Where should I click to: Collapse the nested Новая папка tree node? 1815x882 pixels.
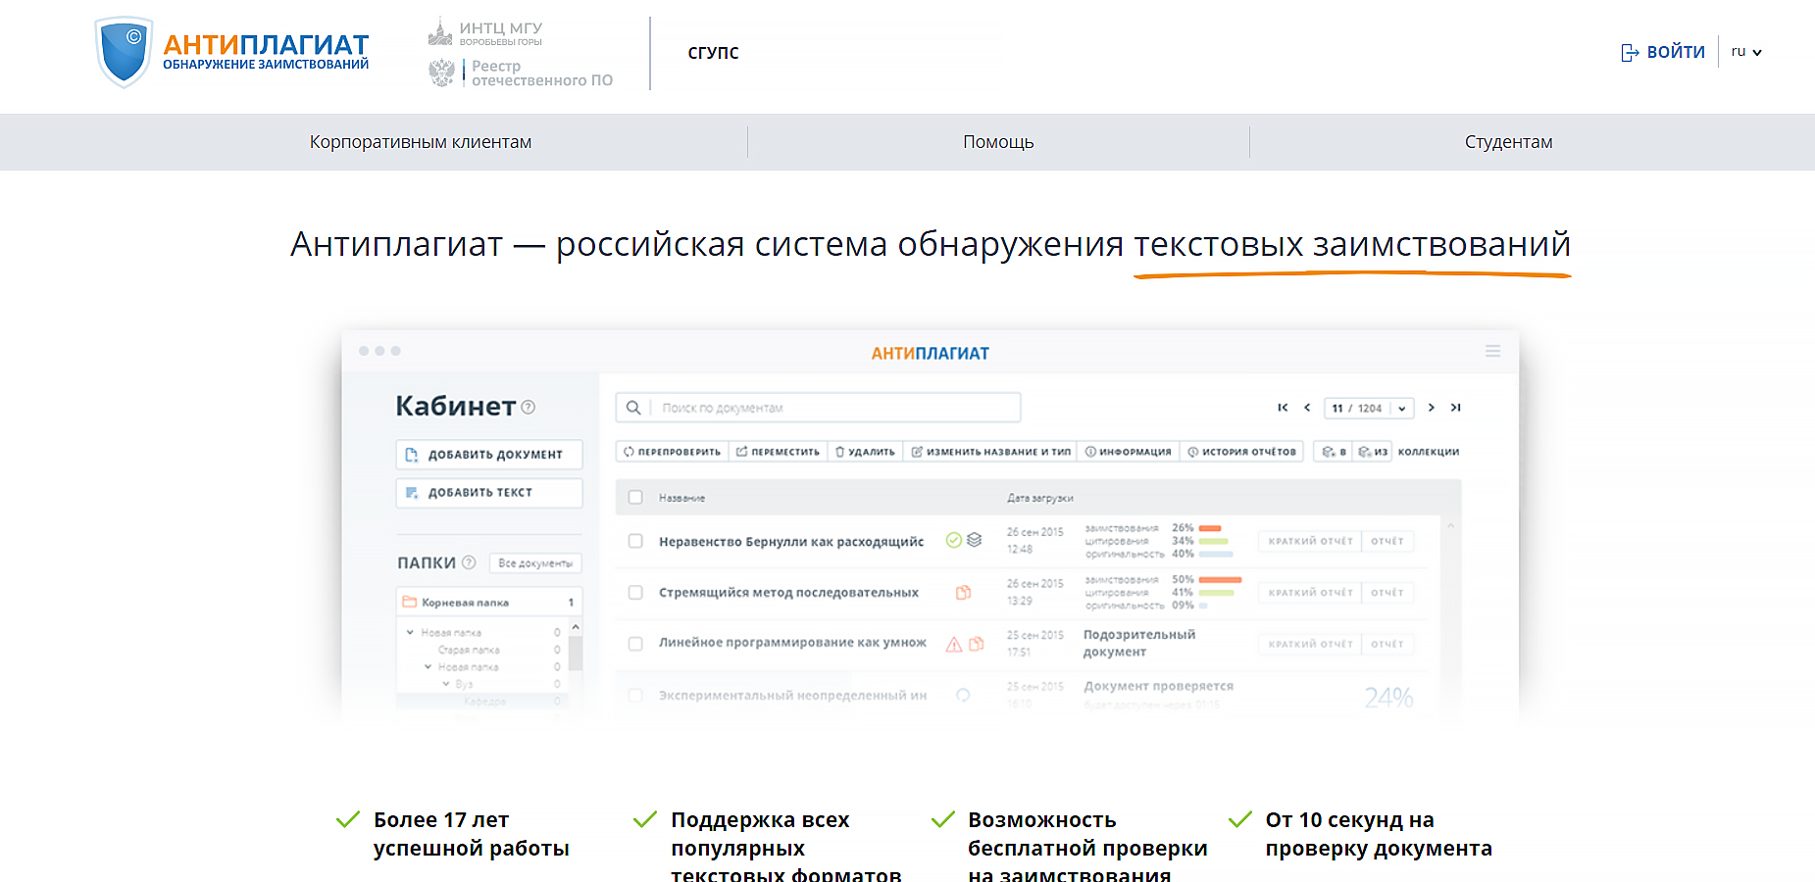[x=428, y=666]
